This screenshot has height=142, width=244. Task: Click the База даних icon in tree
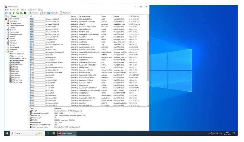click(8, 49)
